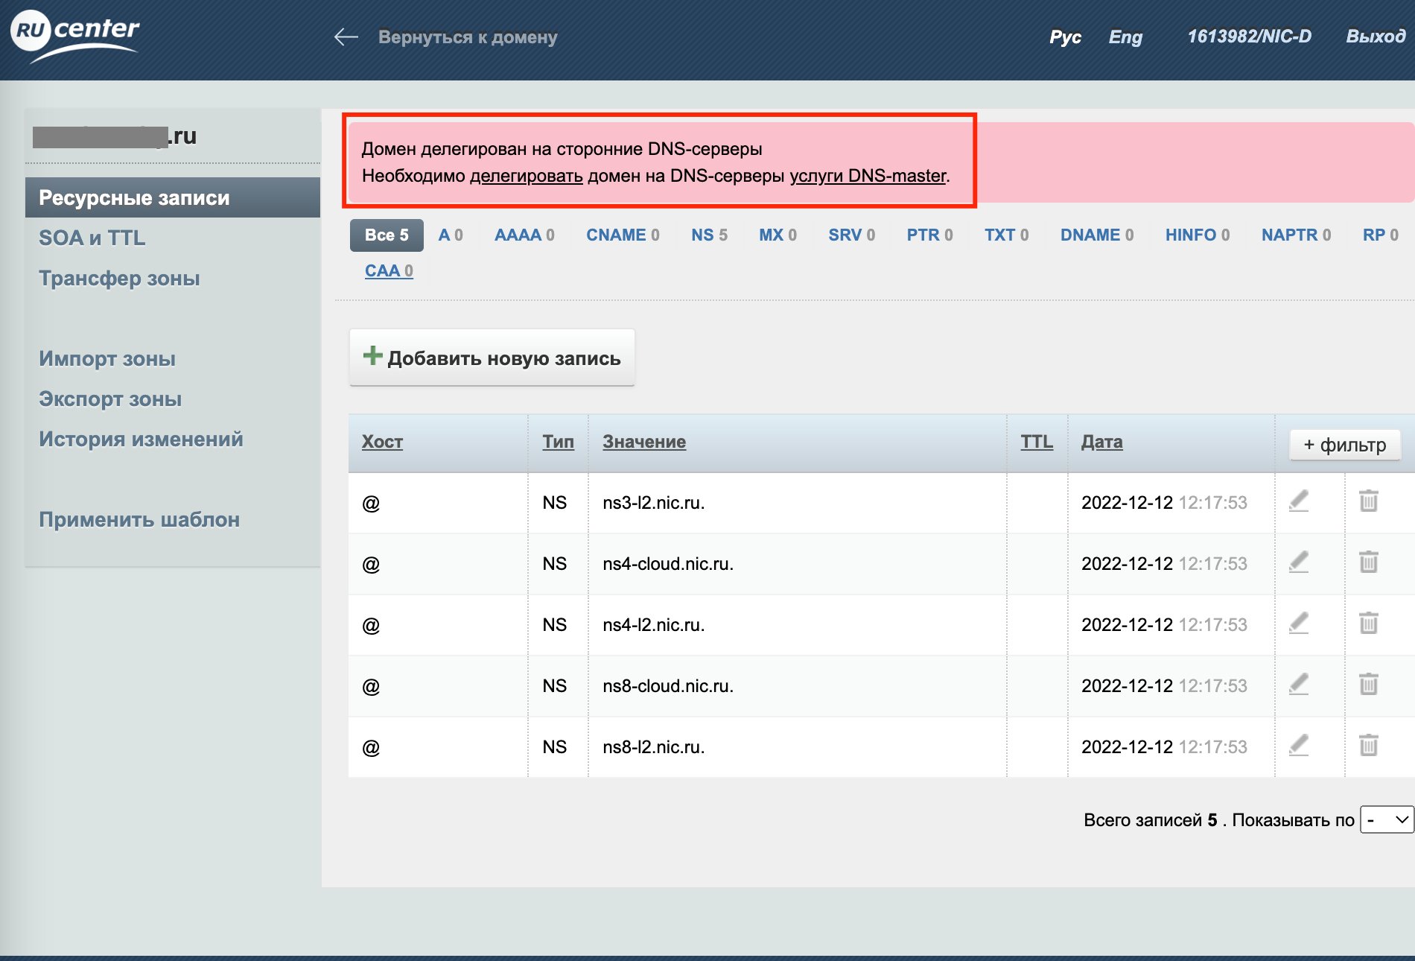The height and width of the screenshot is (961, 1415).
Task: Edit the ns4-cloud.nic.ru. record
Action: coord(1299,562)
